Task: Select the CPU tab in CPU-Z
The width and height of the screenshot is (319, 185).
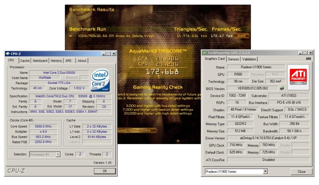Action: pyautogui.click(x=12, y=60)
